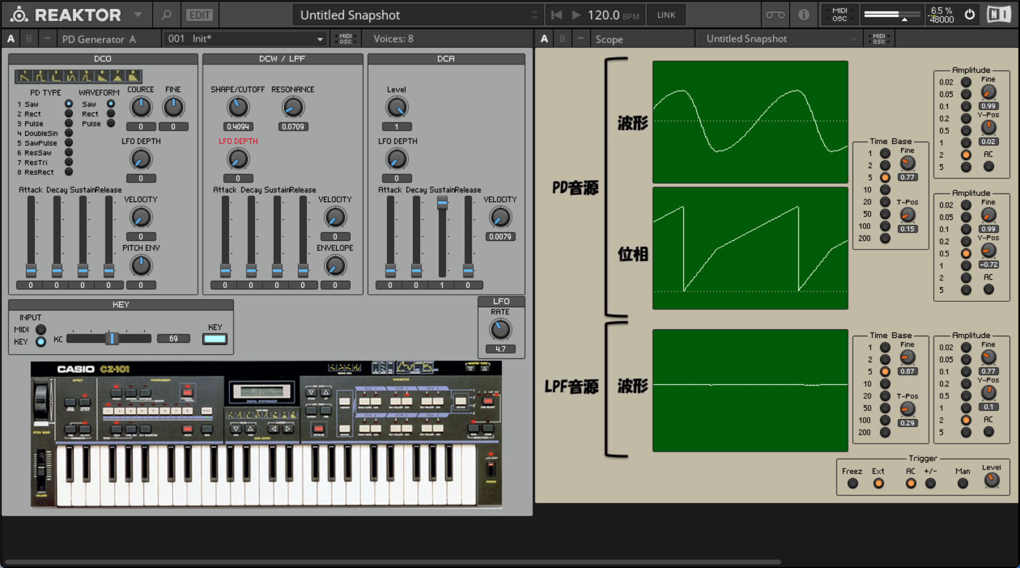Image resolution: width=1020 pixels, height=568 pixels.
Task: Toggle EDIT mode button
Action: (x=199, y=15)
